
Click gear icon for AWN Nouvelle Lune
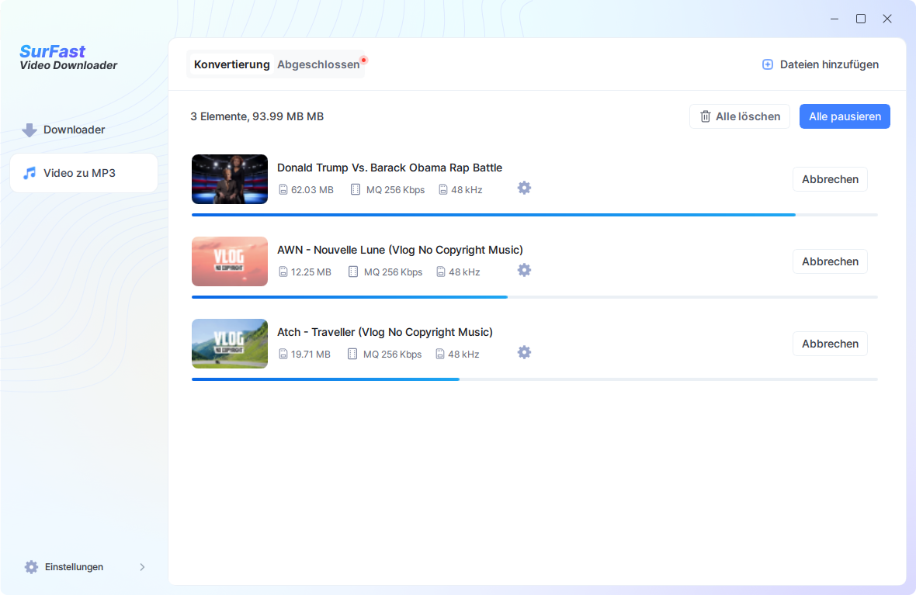coord(524,270)
